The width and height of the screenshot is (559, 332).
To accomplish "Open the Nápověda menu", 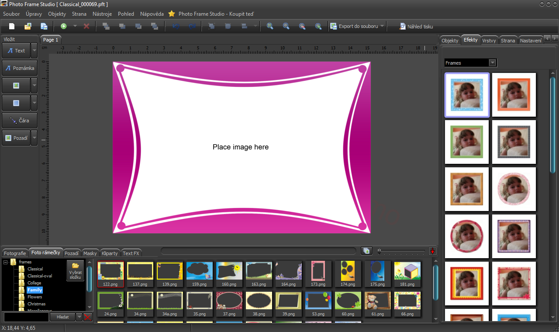I will [x=152, y=14].
